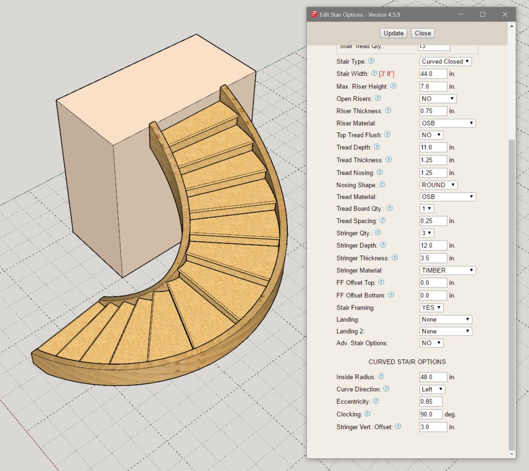Click the FF Offset Top input field

(433, 283)
